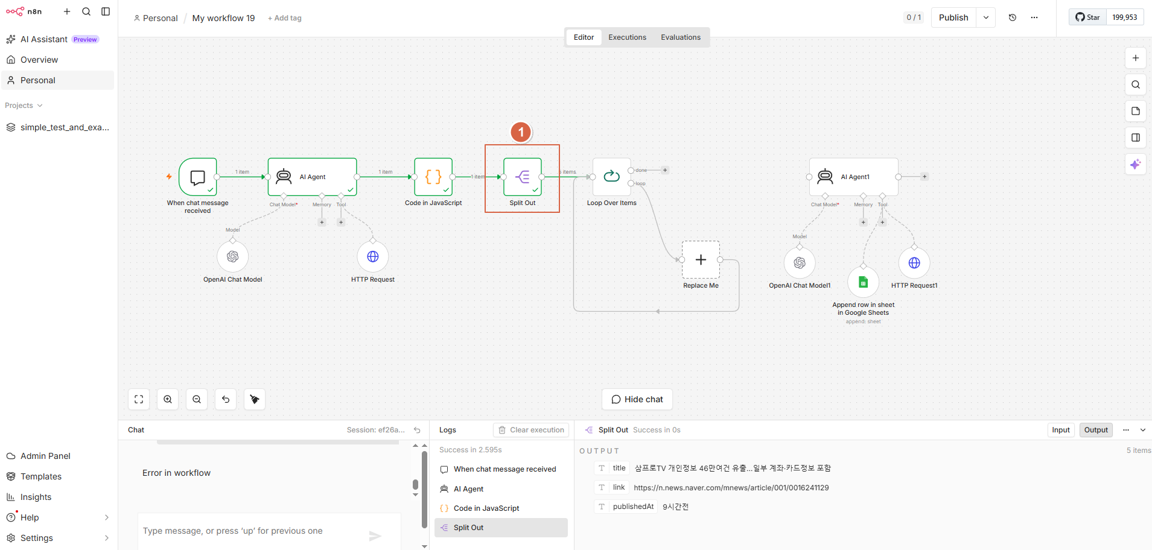Switch to the Executions tab
The height and width of the screenshot is (550, 1152).
point(627,37)
